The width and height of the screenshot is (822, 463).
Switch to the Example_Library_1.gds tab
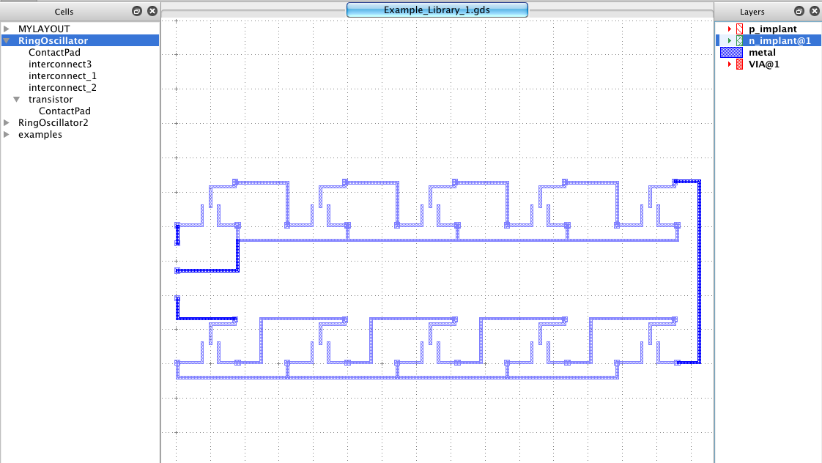(437, 10)
